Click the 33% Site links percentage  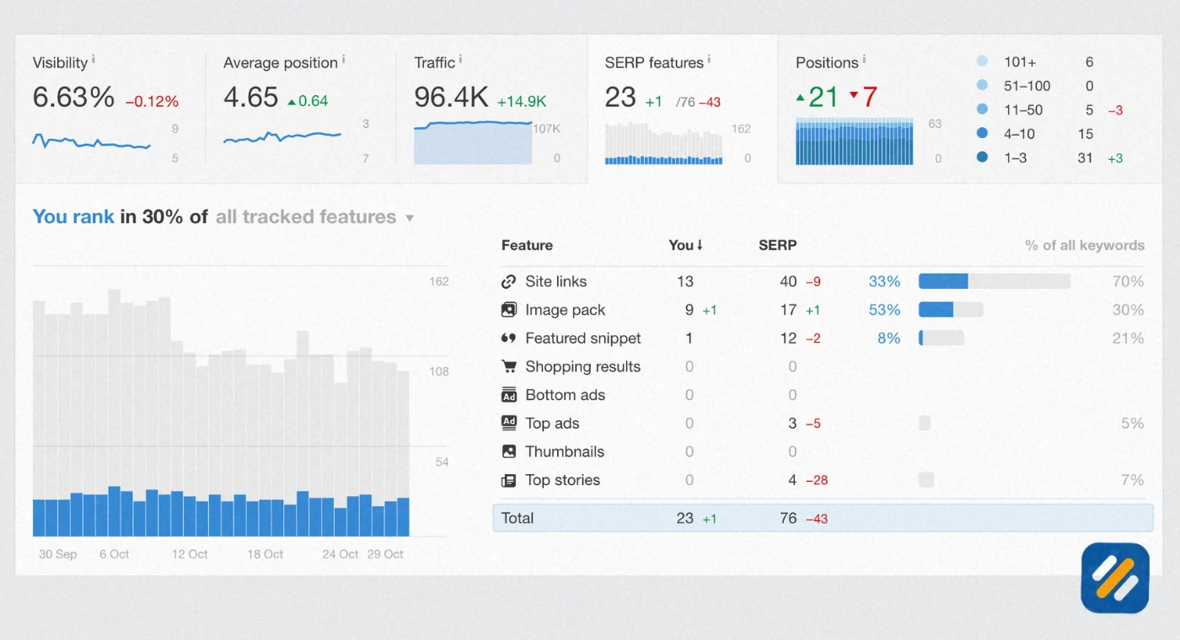[885, 282]
